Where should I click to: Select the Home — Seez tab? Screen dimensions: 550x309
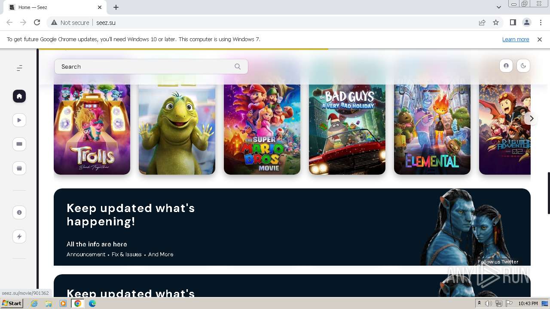click(x=55, y=7)
